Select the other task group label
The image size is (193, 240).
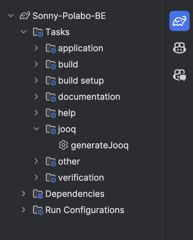tap(69, 161)
